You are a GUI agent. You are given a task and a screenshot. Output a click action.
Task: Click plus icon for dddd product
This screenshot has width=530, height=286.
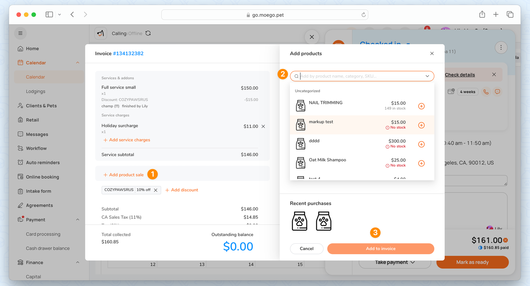coord(421,144)
